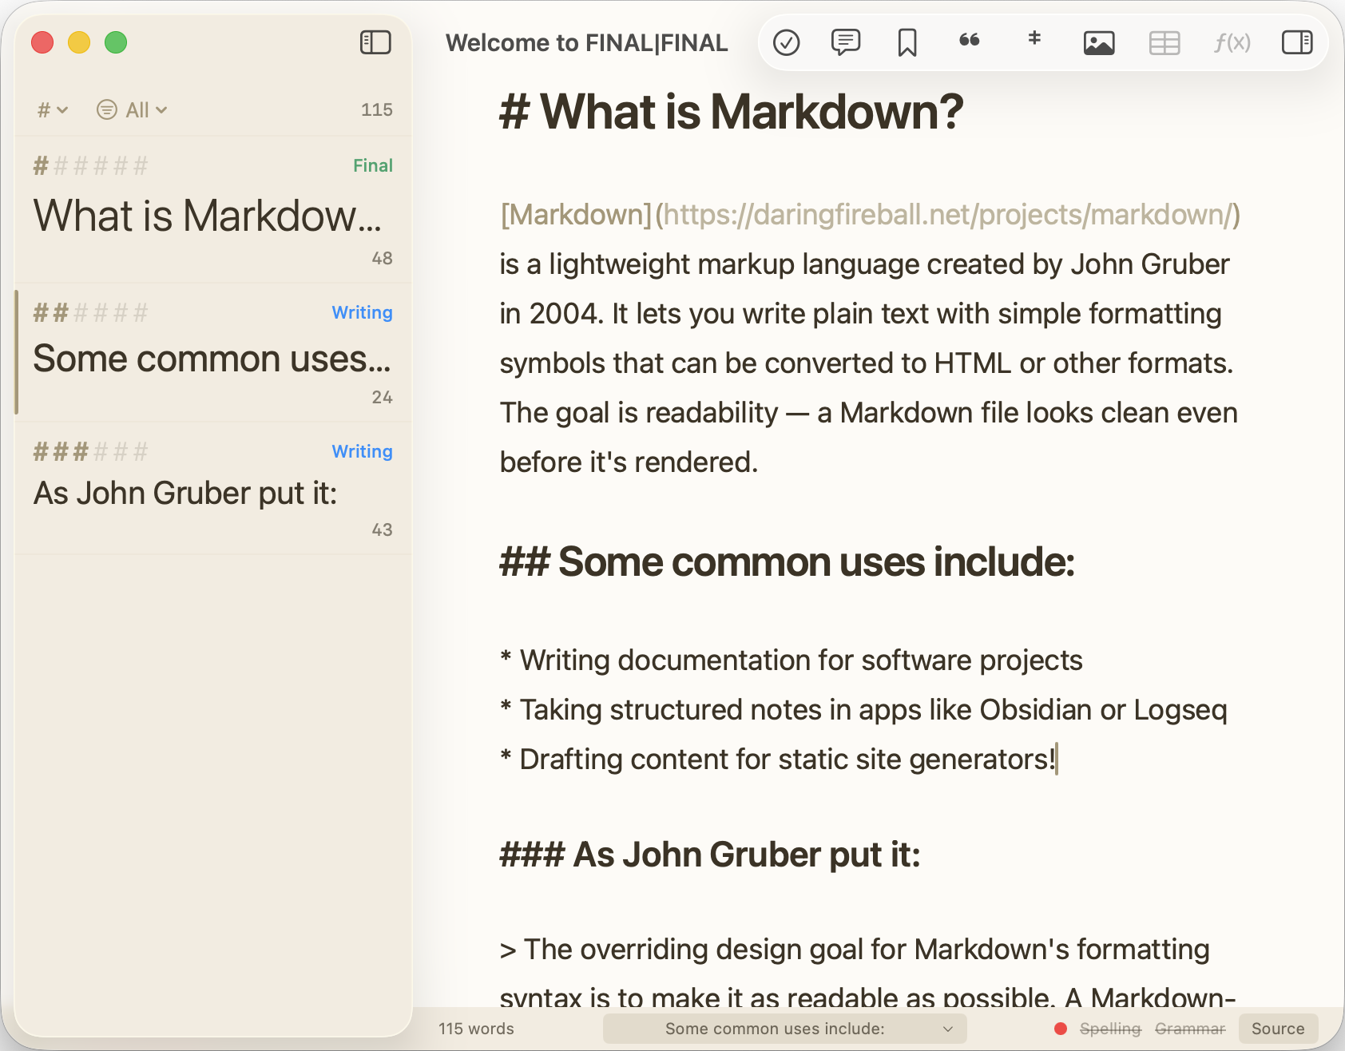Open section picker 'Some common uses include:'
Image resolution: width=1345 pixels, height=1051 pixels.
[785, 1029]
